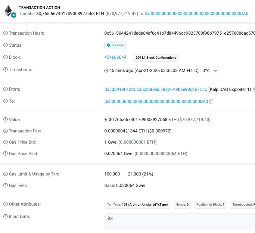Click help icon beside Gas Price Bid

(5, 142)
